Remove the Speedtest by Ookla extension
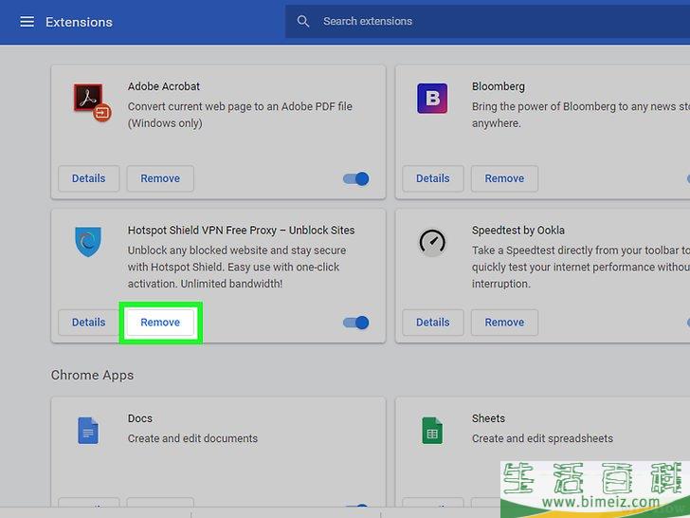The width and height of the screenshot is (690, 518). point(504,323)
